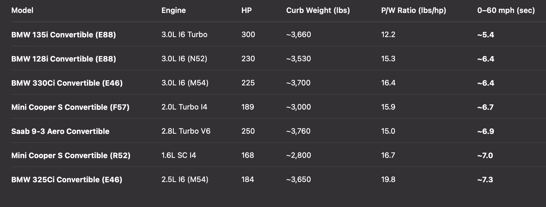Click the P/W Ratio (lbs/hp) header
The image size is (546, 207).
414,10
